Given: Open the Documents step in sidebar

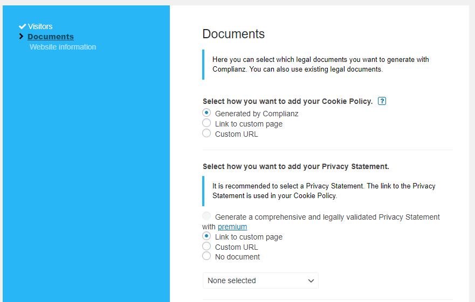Looking at the screenshot, I should 51,37.
